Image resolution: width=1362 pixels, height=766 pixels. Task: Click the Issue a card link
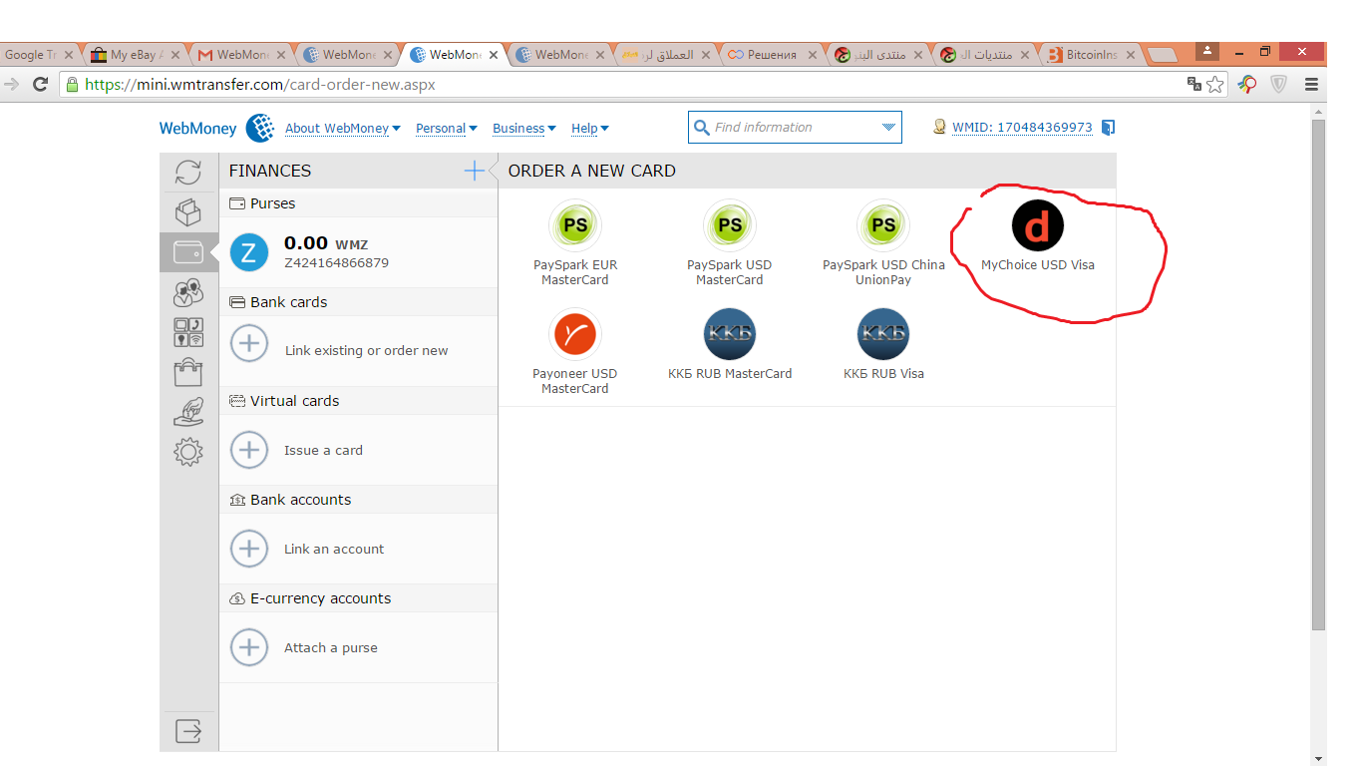pos(323,450)
